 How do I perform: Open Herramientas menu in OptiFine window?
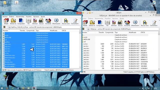coord(20,16)
